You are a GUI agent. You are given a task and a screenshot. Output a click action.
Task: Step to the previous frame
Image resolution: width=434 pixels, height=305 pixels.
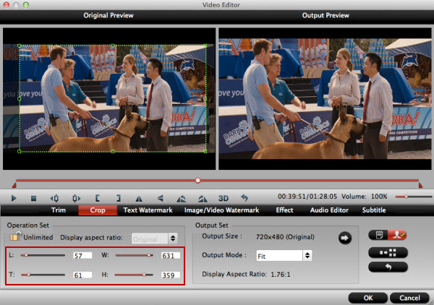tap(54, 198)
